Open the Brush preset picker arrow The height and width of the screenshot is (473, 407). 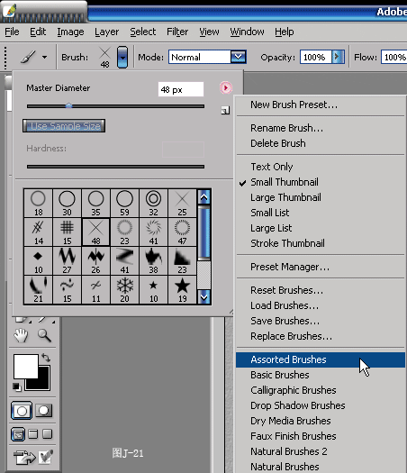122,57
